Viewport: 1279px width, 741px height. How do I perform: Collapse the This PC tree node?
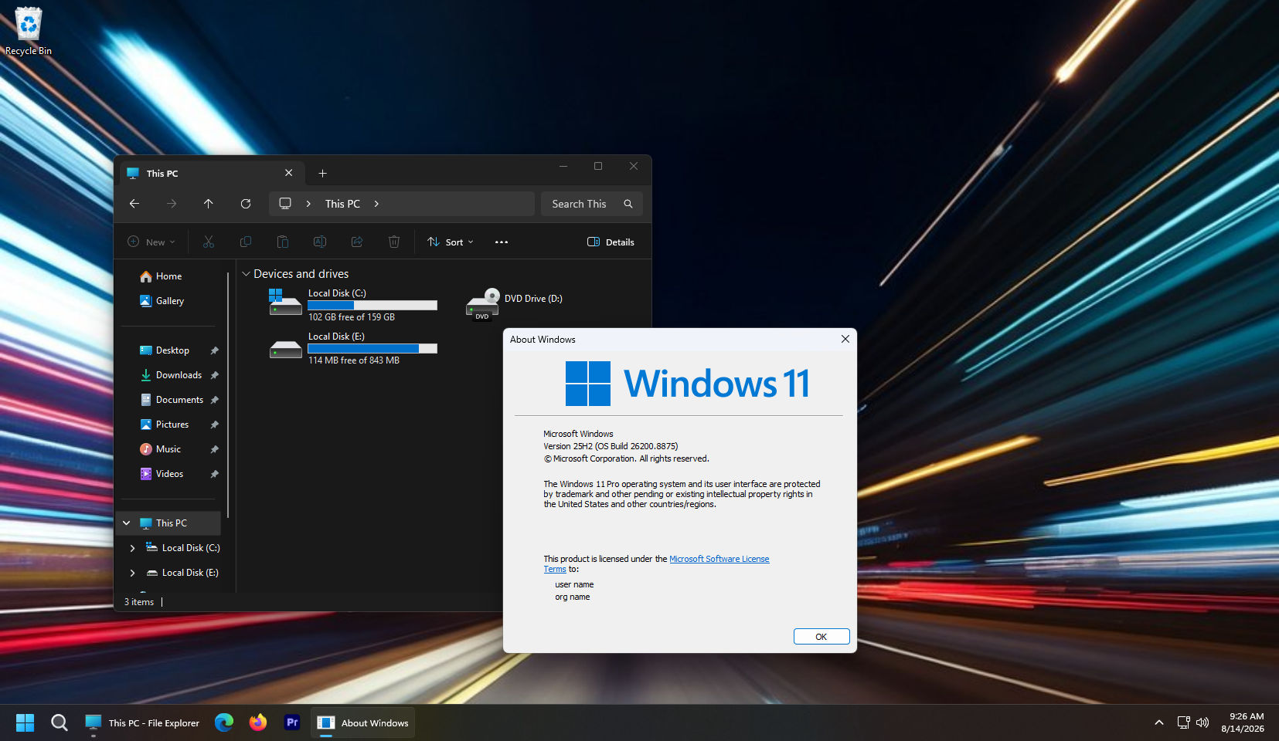(x=127, y=523)
